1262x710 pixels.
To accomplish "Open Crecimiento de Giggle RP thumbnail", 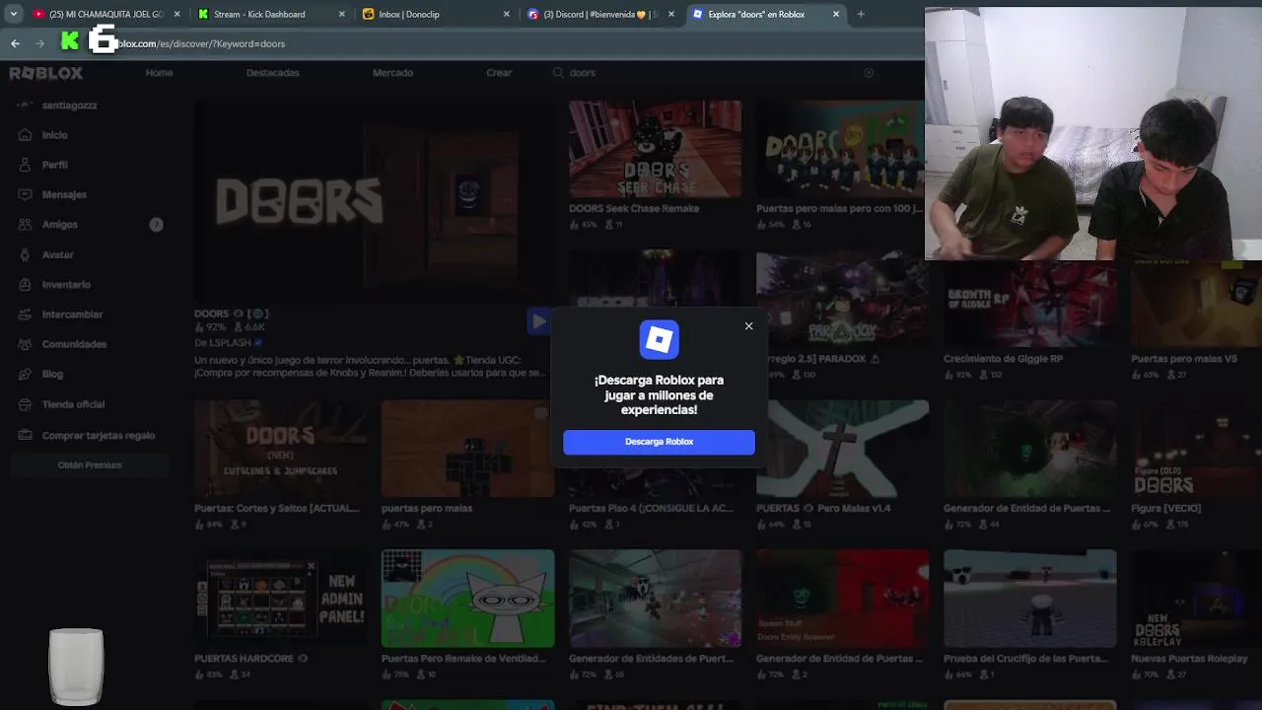I will (1029, 304).
